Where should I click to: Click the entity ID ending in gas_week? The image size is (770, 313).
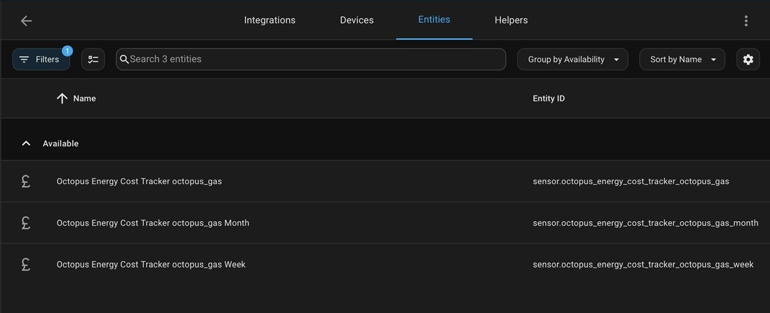click(643, 264)
